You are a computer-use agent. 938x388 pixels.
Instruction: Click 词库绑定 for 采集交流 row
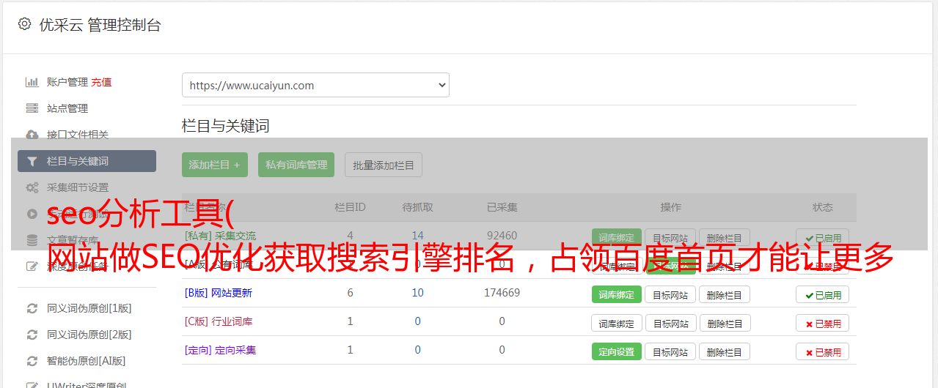[617, 238]
